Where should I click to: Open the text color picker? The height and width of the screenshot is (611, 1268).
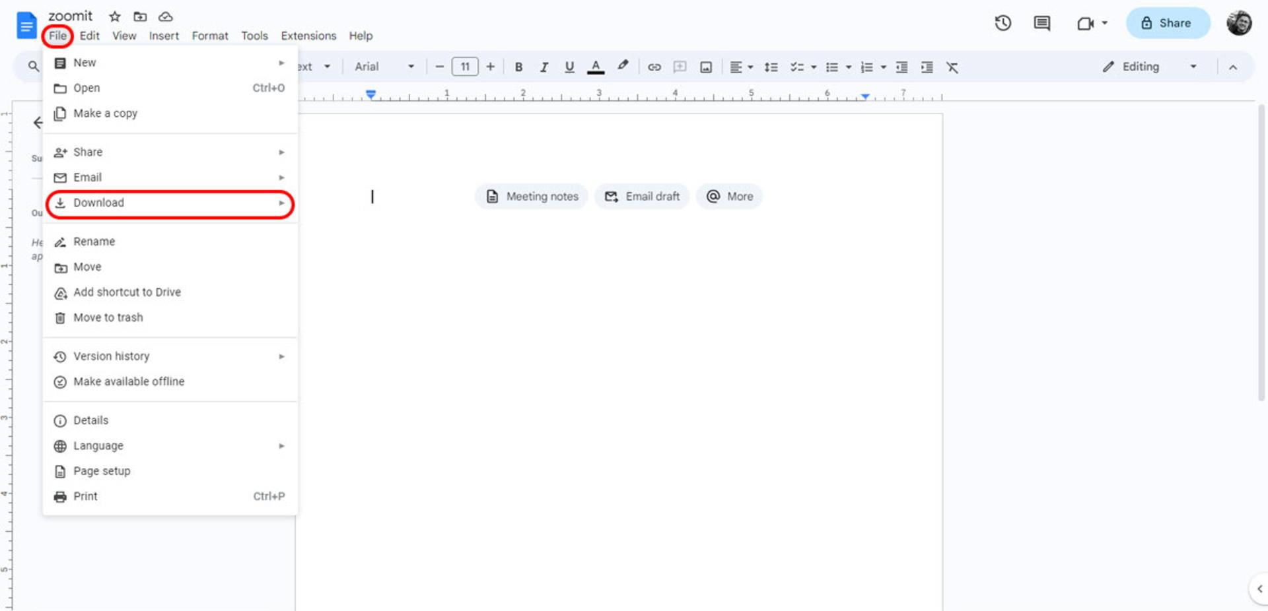(595, 67)
